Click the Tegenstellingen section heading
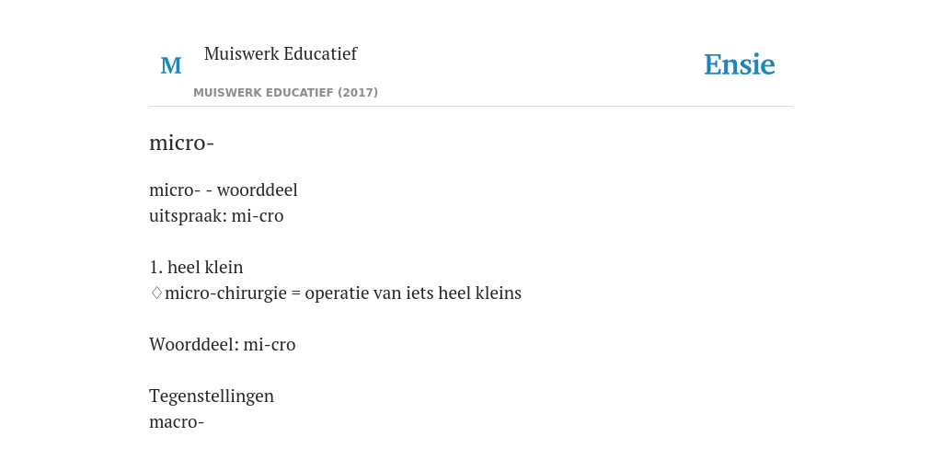Viewport: 942px width, 471px height. tap(212, 396)
